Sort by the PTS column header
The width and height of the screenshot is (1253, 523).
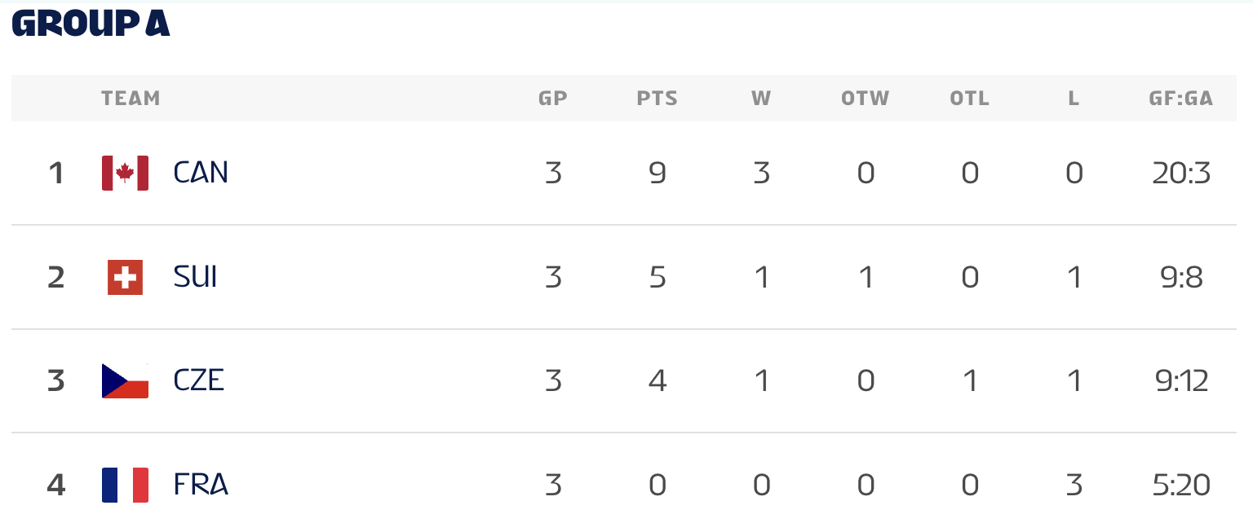pos(657,99)
